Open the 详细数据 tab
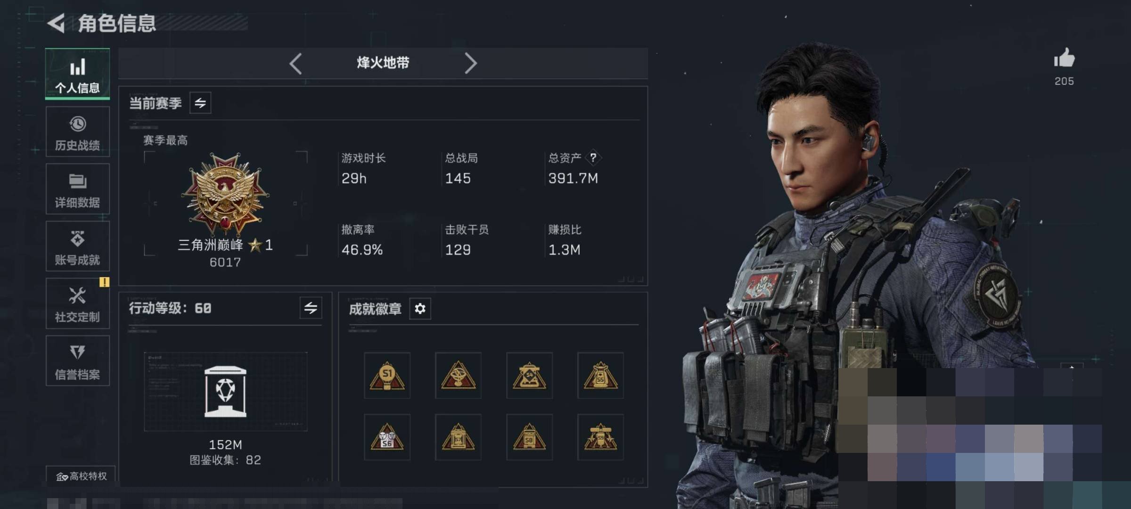 click(x=78, y=189)
